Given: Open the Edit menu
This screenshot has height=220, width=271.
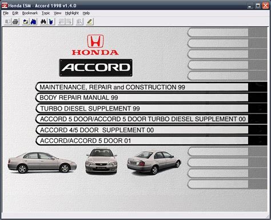Looking at the screenshot, I should tap(15, 13).
